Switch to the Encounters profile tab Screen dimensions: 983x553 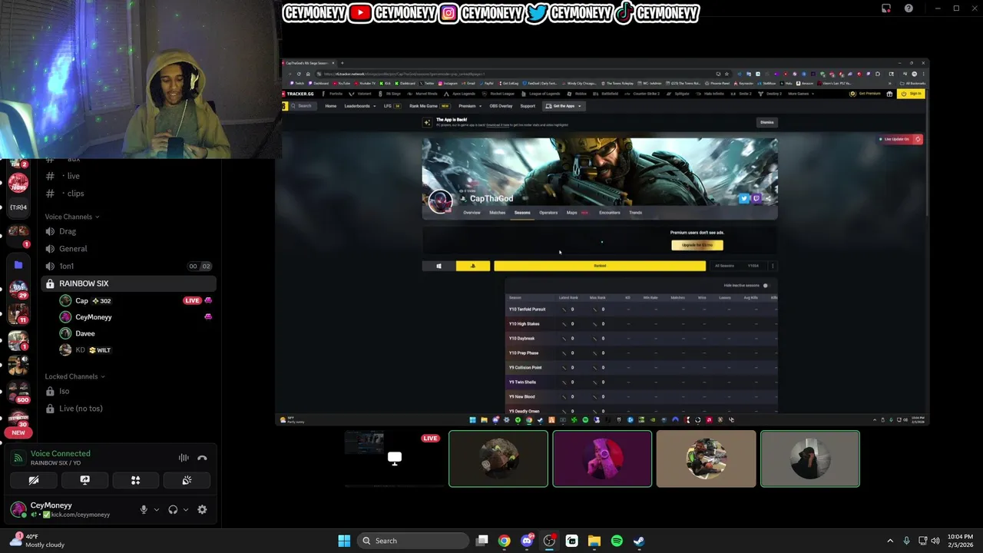(x=610, y=213)
